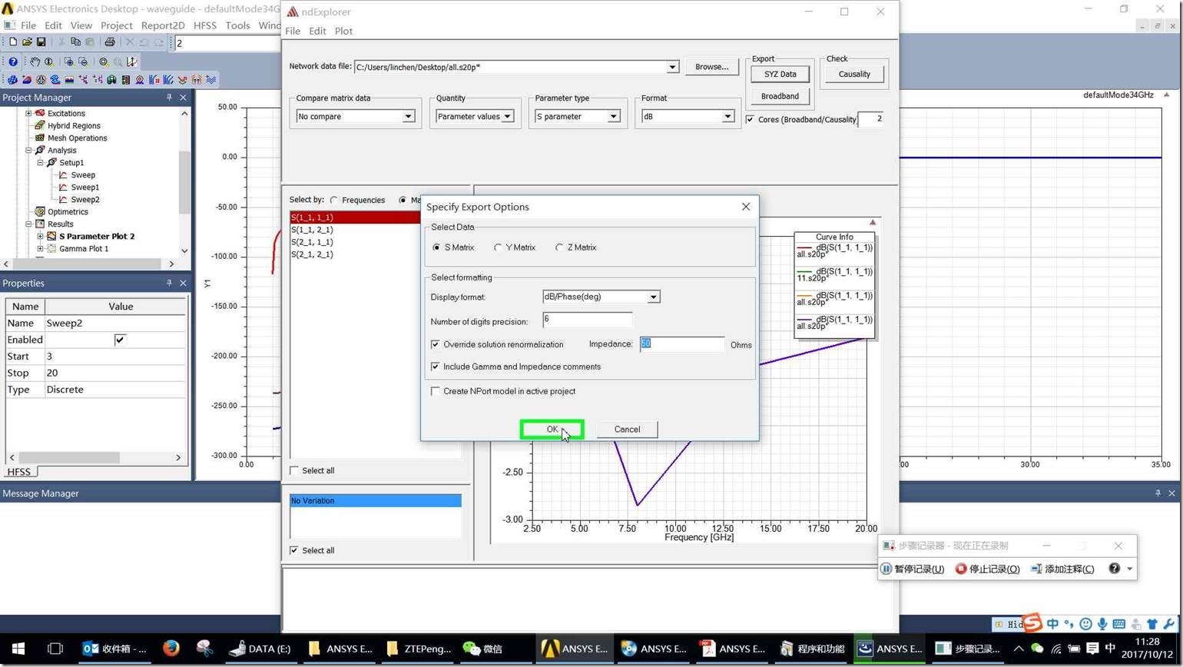The height and width of the screenshot is (667, 1183).
Task: Open the File menu in ndExplorer
Action: (x=293, y=31)
